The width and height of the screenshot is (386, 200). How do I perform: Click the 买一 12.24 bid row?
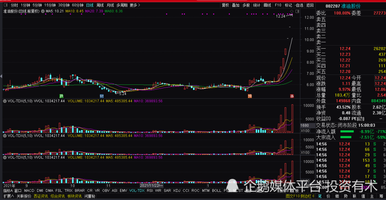pos(351,49)
